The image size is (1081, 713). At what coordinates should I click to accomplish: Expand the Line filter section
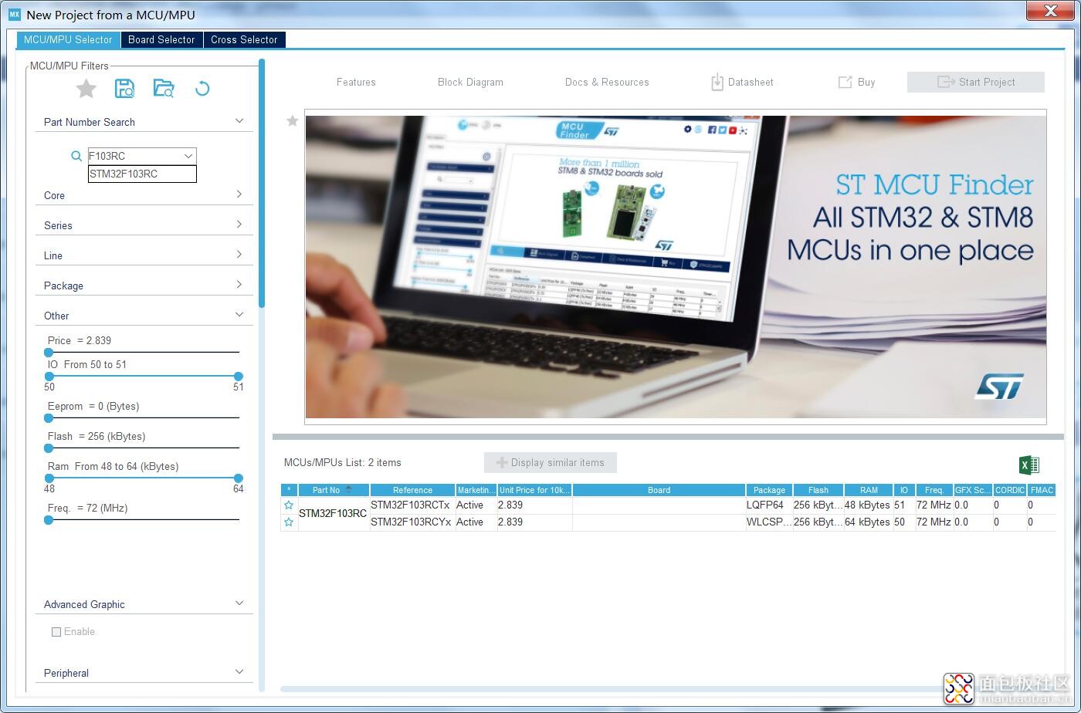[x=239, y=255]
